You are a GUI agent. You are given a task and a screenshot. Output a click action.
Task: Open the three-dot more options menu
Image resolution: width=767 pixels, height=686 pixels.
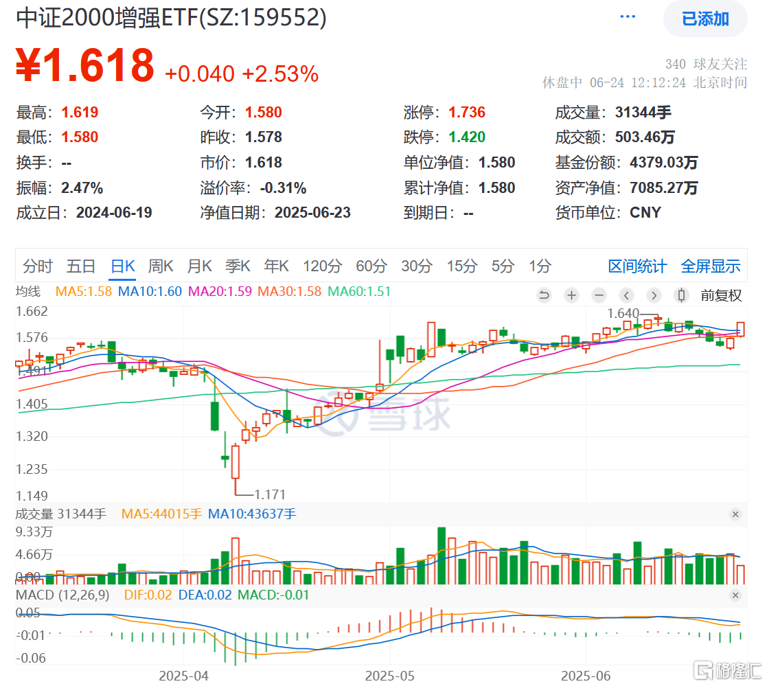[x=628, y=17]
